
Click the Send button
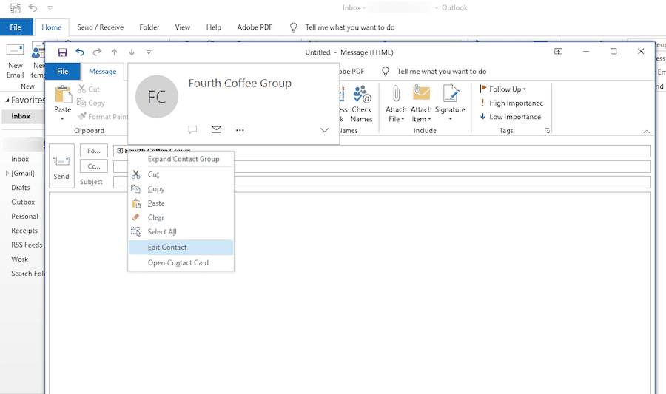coord(61,166)
